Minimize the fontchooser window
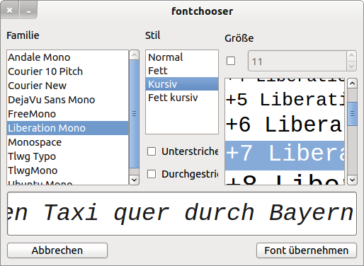The height and width of the screenshot is (266, 364). pyautogui.click(x=28, y=11)
